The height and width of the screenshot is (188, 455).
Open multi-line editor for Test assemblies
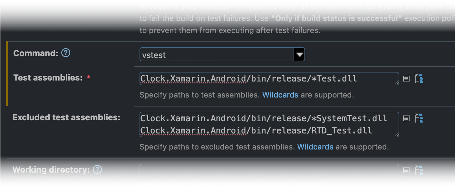pos(406,78)
